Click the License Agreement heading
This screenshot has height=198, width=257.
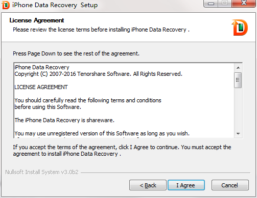(x=37, y=20)
